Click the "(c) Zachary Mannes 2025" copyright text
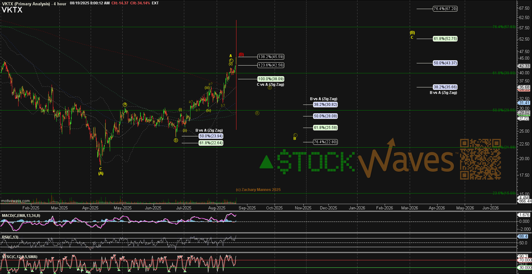This screenshot has width=532, height=274. pyautogui.click(x=258, y=189)
